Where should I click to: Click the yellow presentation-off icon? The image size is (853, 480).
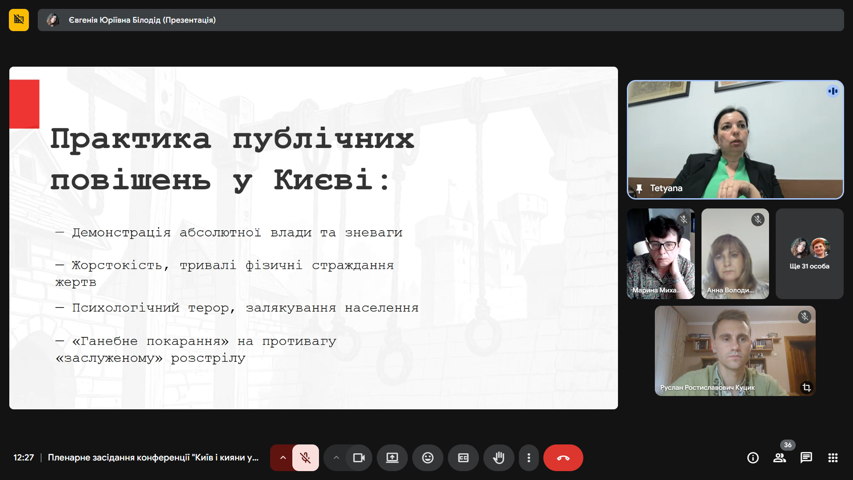[x=19, y=20]
